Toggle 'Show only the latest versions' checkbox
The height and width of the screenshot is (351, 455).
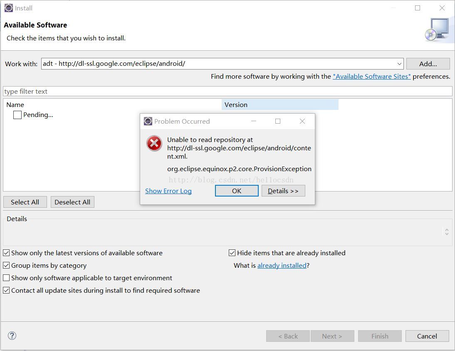point(7,253)
